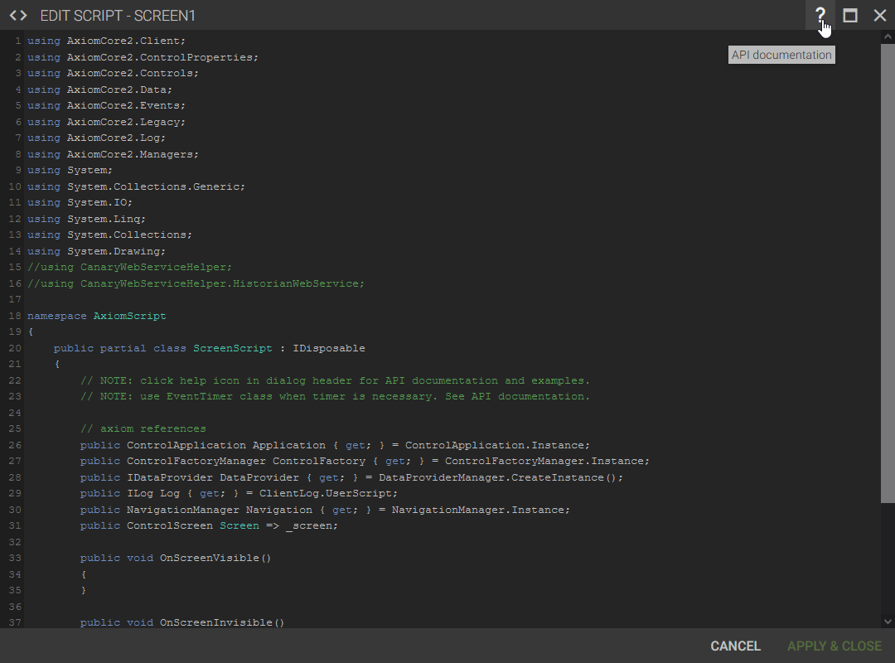Click line 'using AxiomCore2.Controls;'
Image resolution: width=895 pixels, height=663 pixels.
[113, 73]
